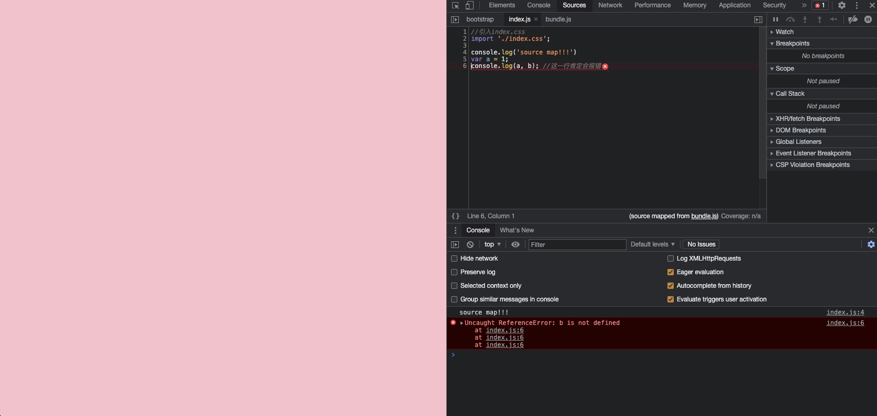Screen dimensions: 877x416
Task: Switch drawer to What's New tab
Action: coord(517,230)
